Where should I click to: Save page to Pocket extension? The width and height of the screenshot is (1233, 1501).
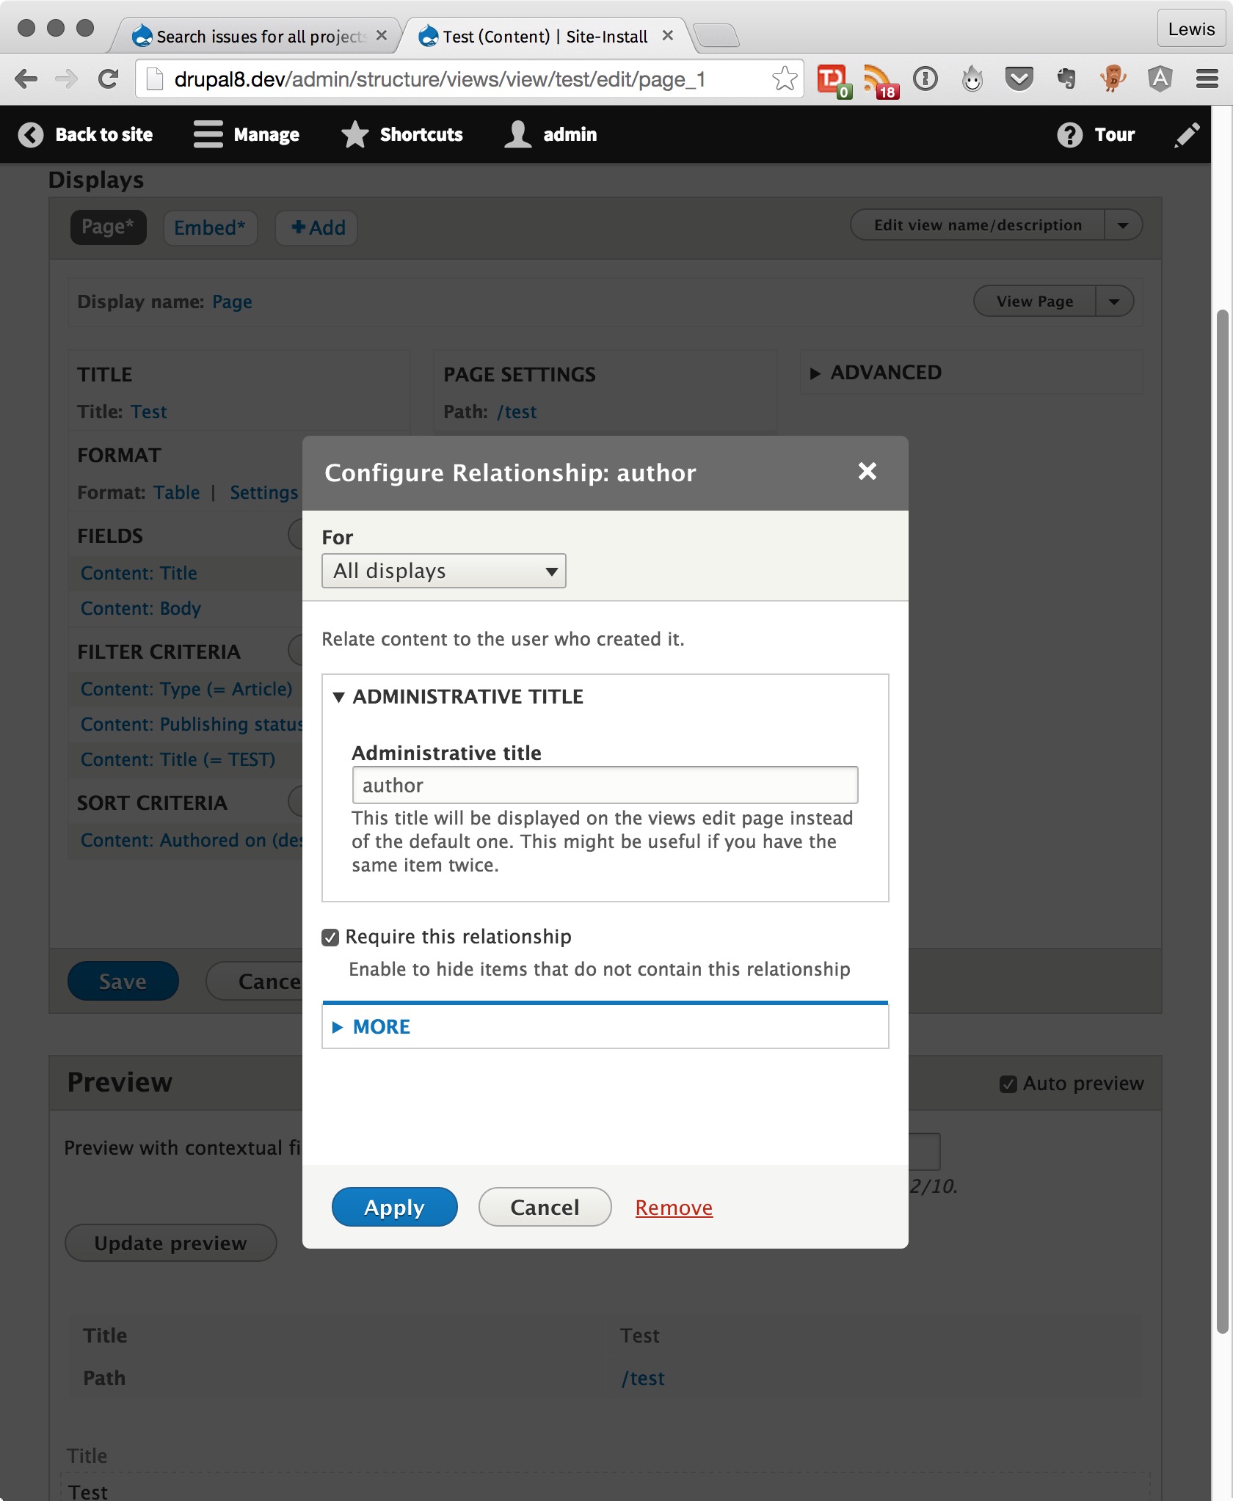point(1019,78)
